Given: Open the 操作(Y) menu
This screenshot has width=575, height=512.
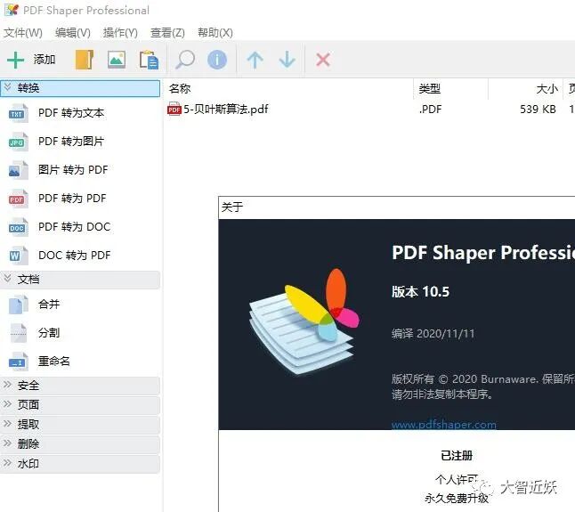Looking at the screenshot, I should [x=120, y=33].
